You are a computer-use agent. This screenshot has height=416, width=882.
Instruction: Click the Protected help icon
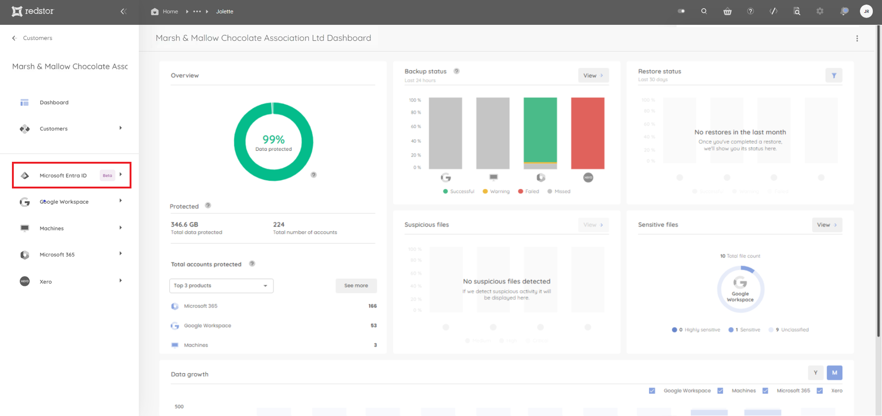click(x=208, y=205)
